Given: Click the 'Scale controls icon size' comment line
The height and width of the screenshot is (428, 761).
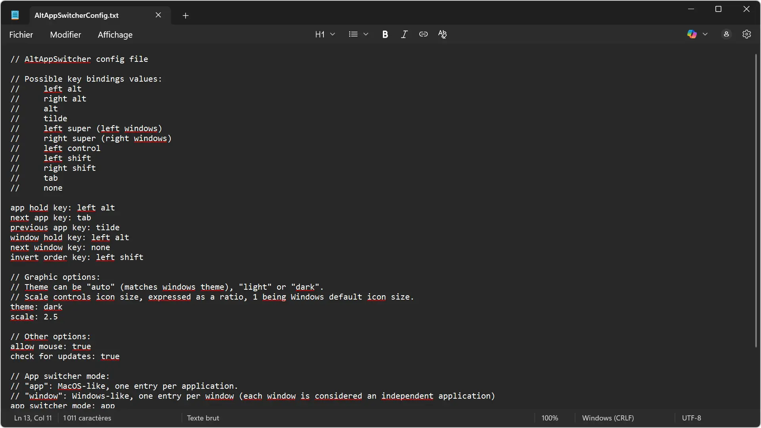Looking at the screenshot, I should pyautogui.click(x=212, y=297).
